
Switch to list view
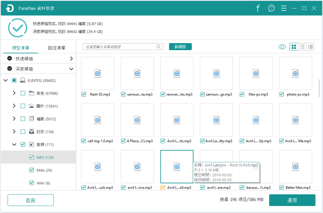click(302, 47)
